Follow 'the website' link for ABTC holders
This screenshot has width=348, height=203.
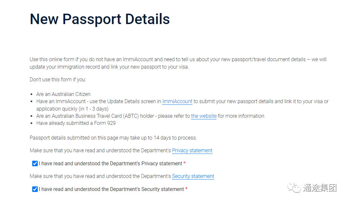coord(204,116)
